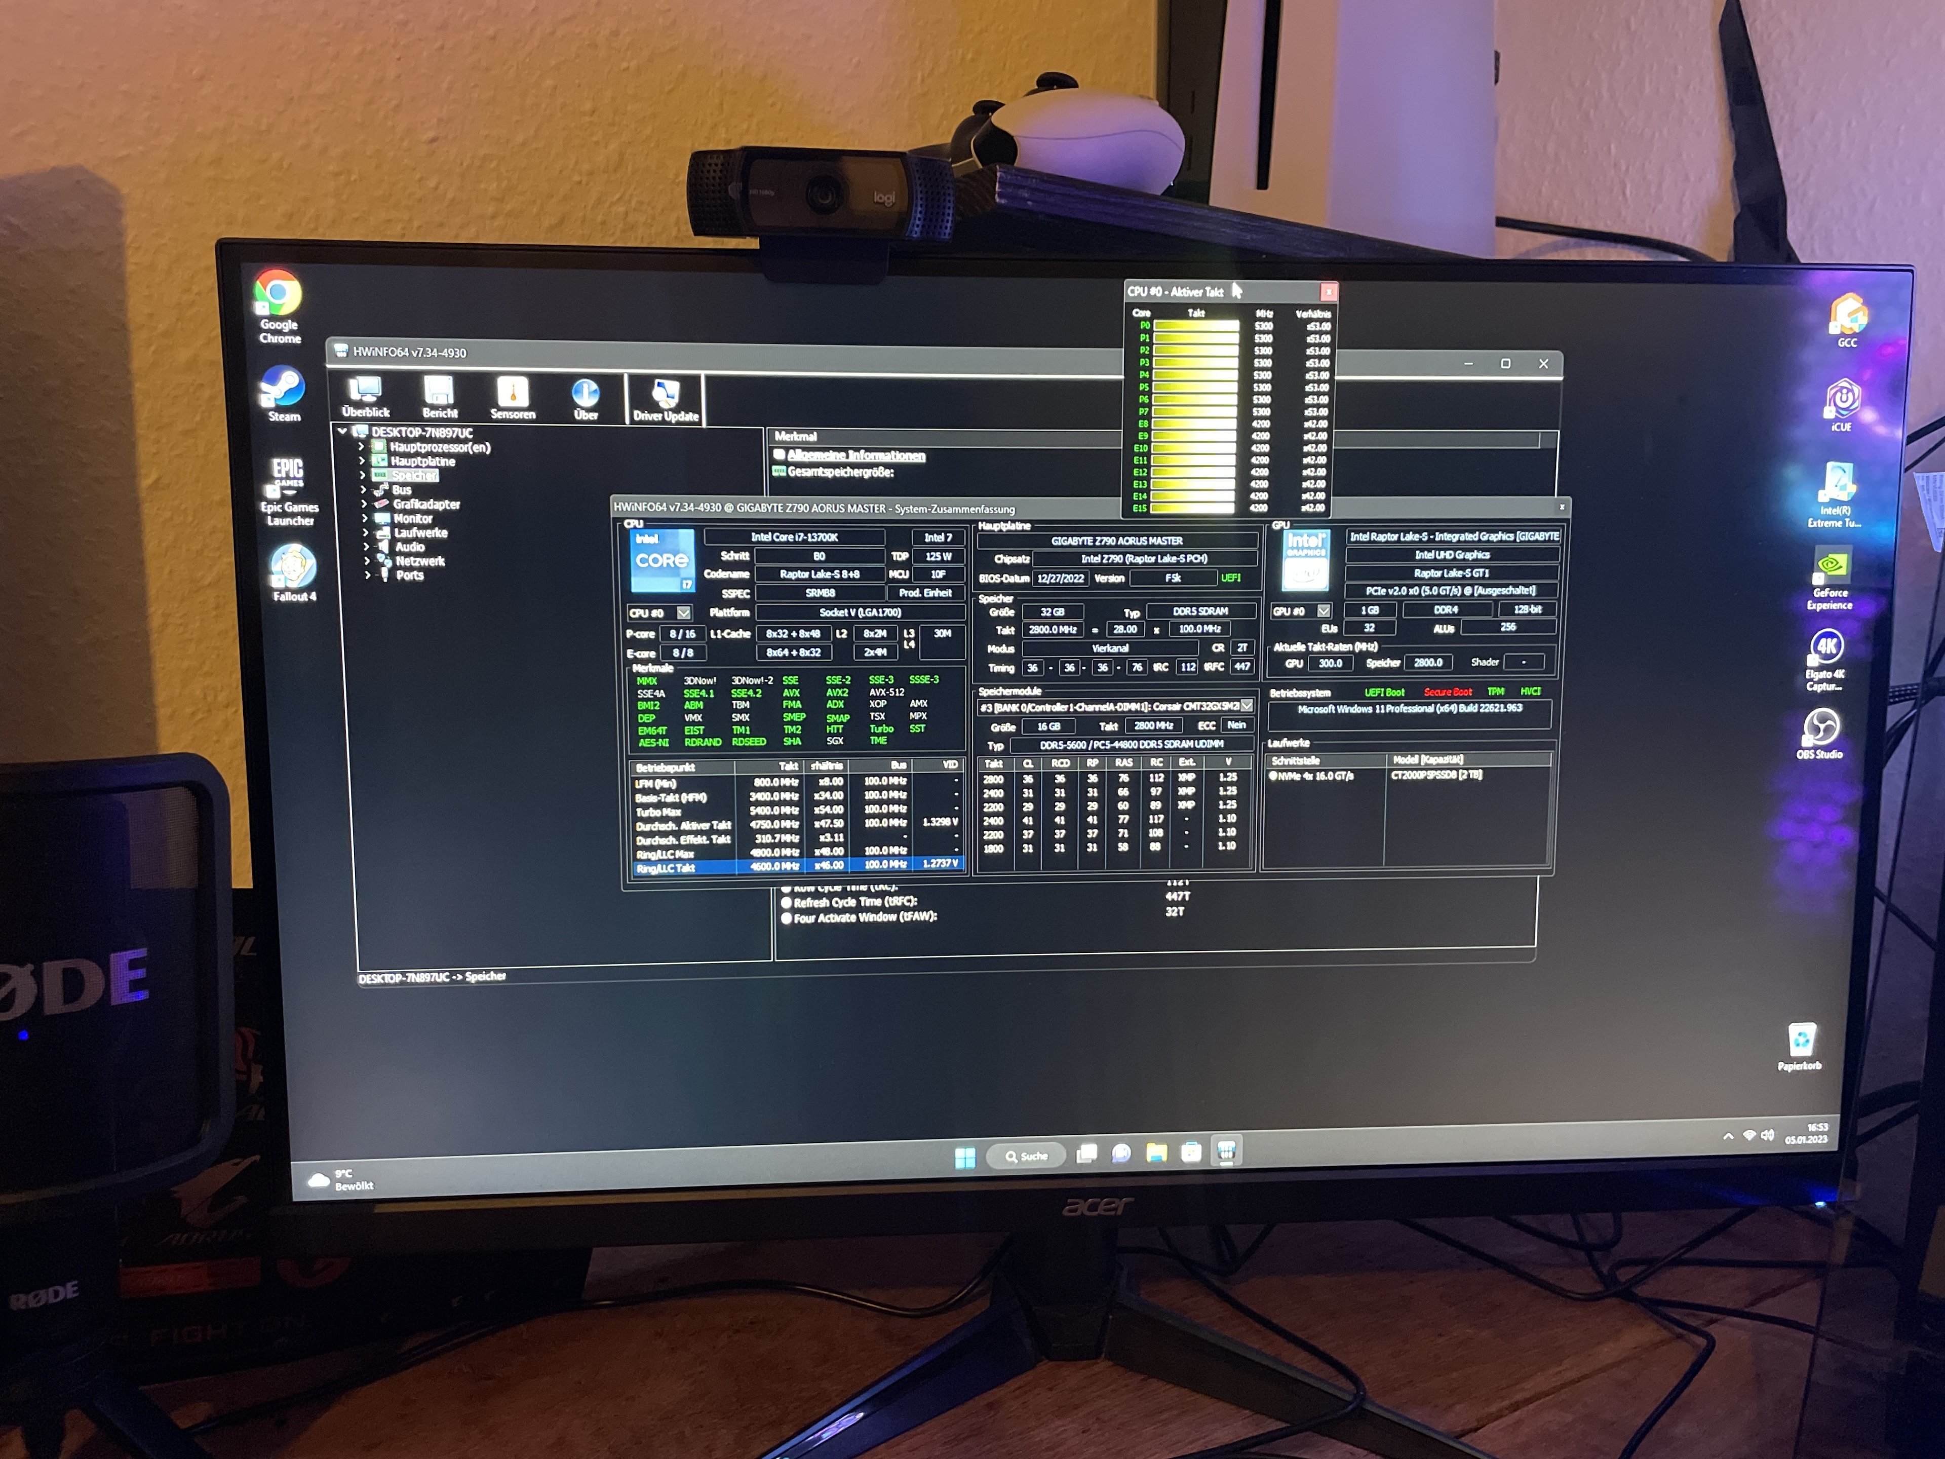
Task: Open the Speichermodule memory module dropdown
Action: [x=1246, y=706]
